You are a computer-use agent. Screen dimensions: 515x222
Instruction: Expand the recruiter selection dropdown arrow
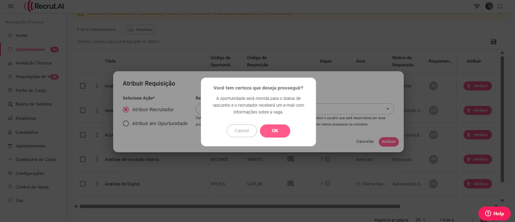[x=387, y=109]
